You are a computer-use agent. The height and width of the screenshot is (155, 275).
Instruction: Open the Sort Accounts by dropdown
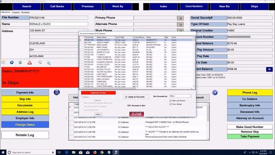coord(180,96)
